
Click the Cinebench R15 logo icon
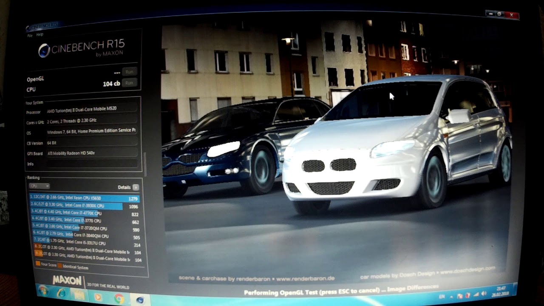tap(44, 51)
